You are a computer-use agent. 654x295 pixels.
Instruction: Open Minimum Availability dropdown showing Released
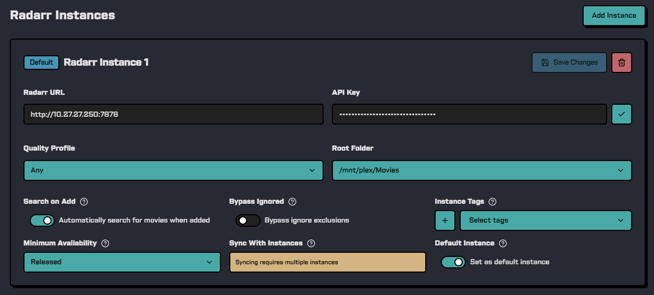(122, 262)
